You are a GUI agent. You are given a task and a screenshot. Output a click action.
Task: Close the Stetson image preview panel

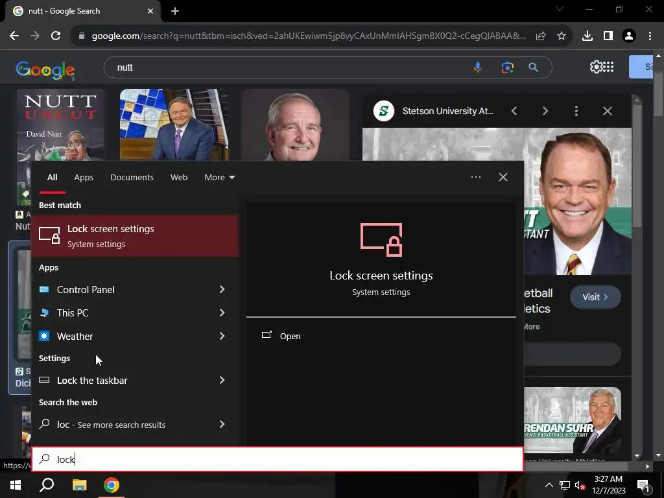(607, 111)
